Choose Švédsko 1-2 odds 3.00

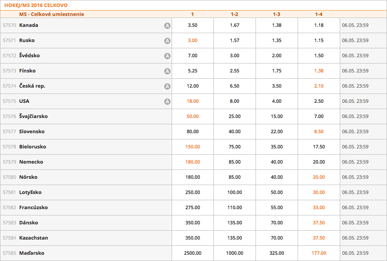tap(234, 56)
